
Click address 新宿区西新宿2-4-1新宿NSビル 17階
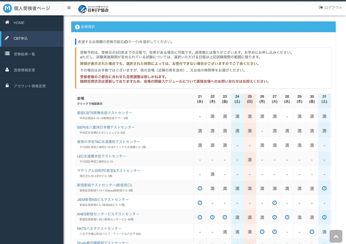click(x=102, y=205)
